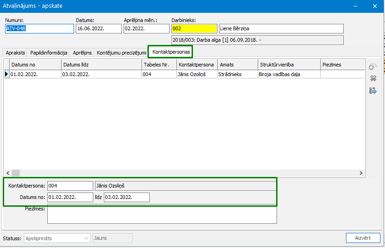This screenshot has height=248, width=385.
Task: Select table cell Jānis Ozoliņš
Action: (197, 74)
